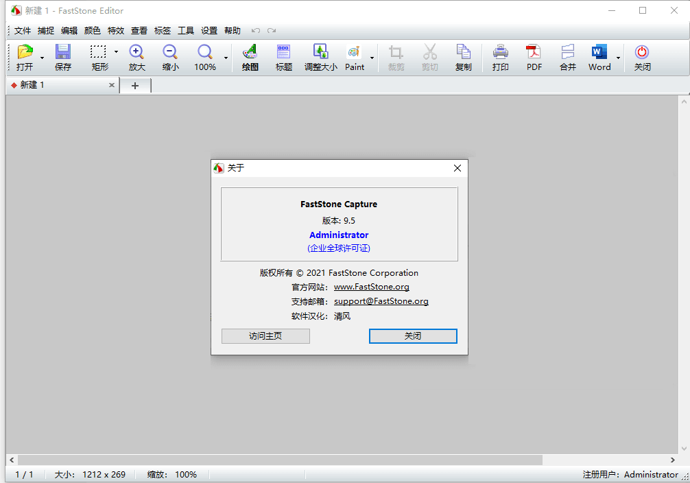This screenshot has width=690, height=483.
Task: Click the Undo arrow in menu bar
Action: [256, 30]
